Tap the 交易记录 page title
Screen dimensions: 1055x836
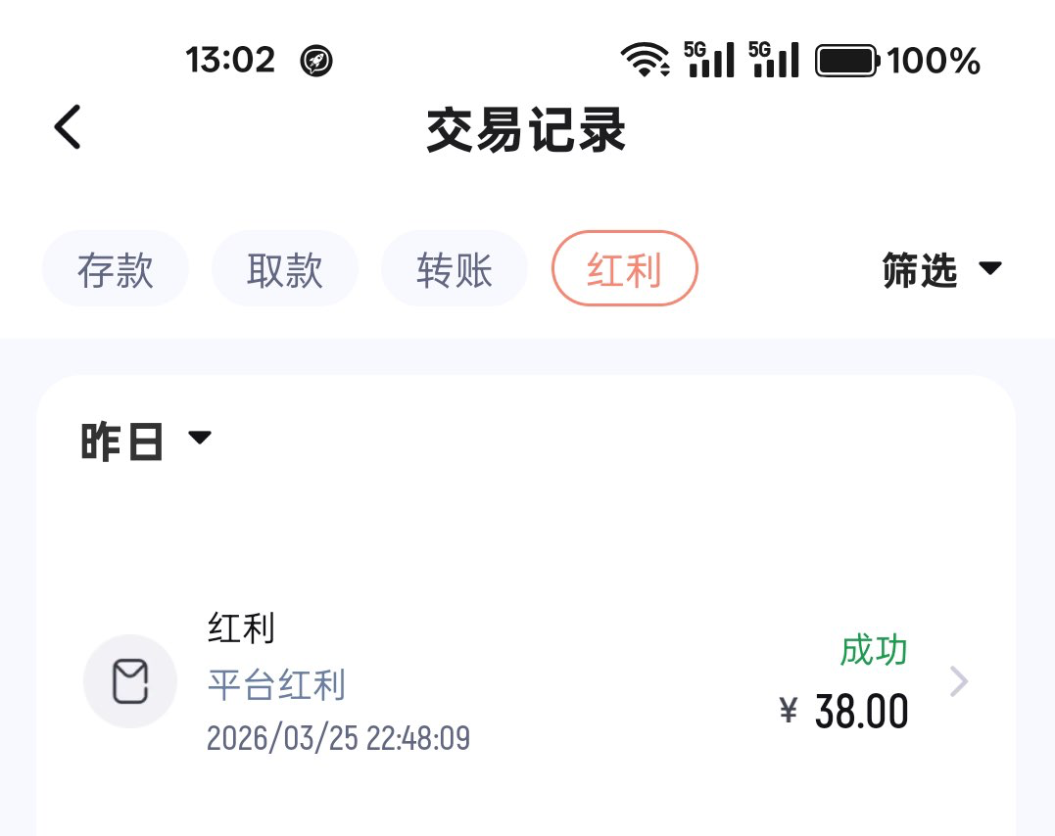pos(526,130)
